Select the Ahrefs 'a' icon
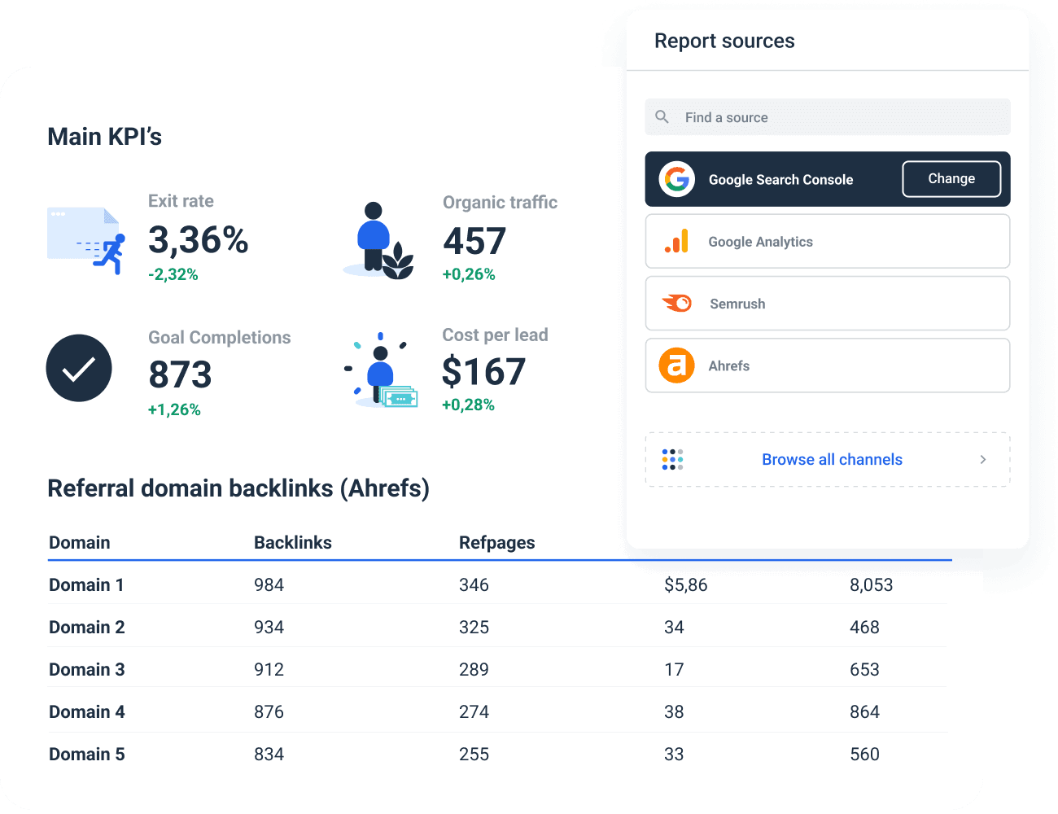 (676, 365)
